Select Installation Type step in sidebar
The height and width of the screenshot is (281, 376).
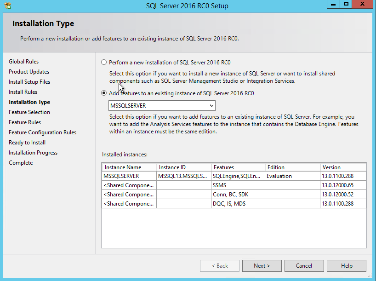(x=29, y=102)
